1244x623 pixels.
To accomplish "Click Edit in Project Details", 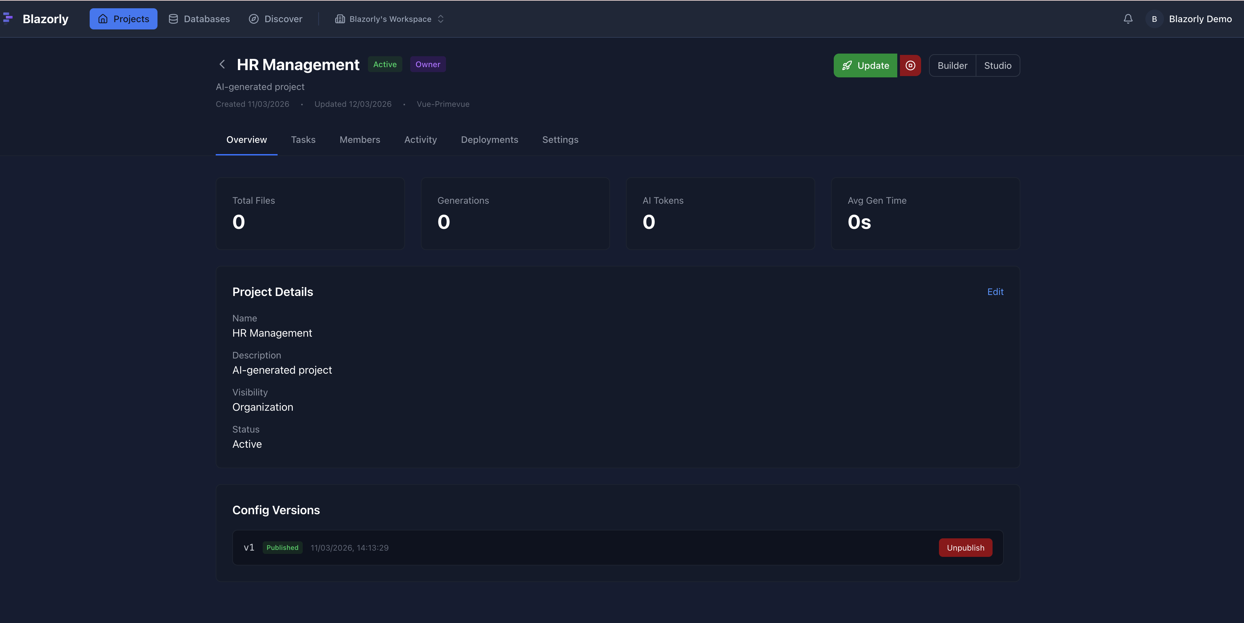I will [995, 291].
